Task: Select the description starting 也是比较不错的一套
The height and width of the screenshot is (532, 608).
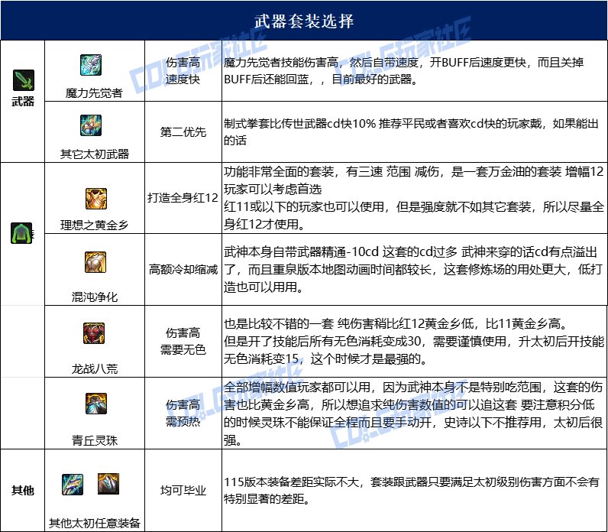Action: (414, 342)
